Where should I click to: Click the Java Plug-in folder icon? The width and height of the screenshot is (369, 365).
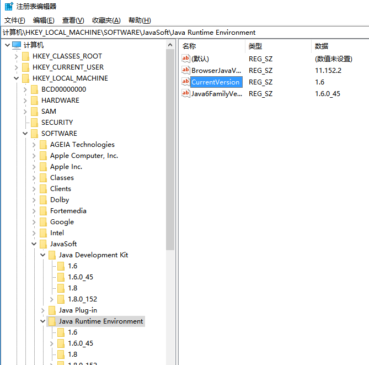click(52, 310)
